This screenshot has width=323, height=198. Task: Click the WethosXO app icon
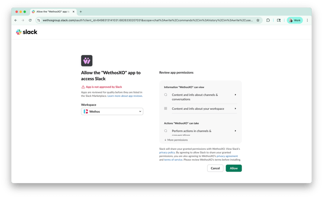coord(87,61)
